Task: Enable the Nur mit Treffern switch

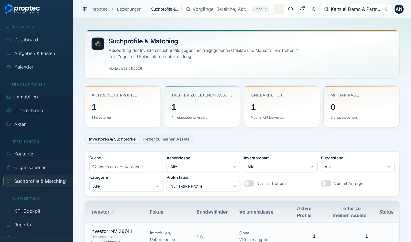Action: [249, 183]
